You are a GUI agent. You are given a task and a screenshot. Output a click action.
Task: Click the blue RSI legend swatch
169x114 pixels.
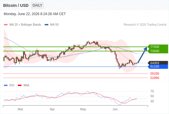(x=6, y=85)
